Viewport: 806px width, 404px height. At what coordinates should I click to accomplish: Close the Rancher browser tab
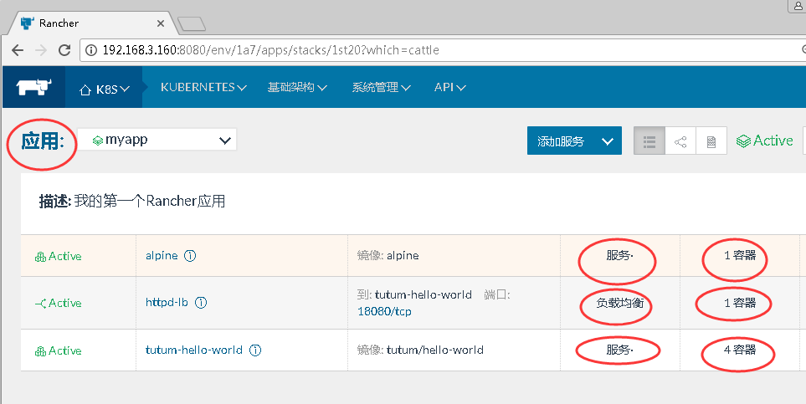(161, 23)
